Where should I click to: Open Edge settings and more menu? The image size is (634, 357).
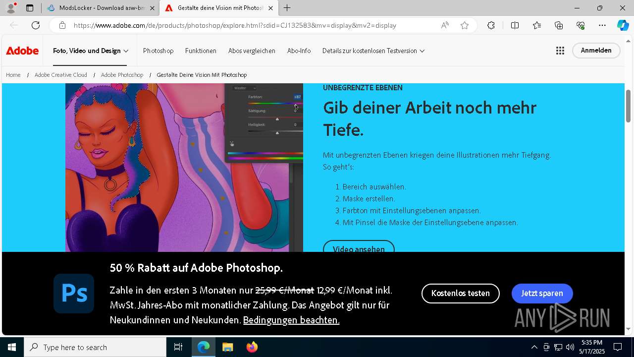tap(602, 25)
